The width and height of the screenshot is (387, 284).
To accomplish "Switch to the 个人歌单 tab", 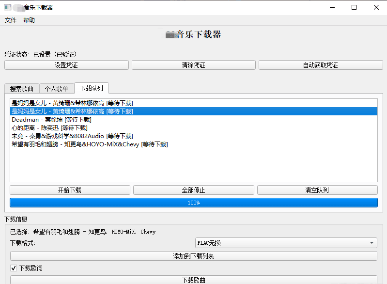I will point(57,88).
